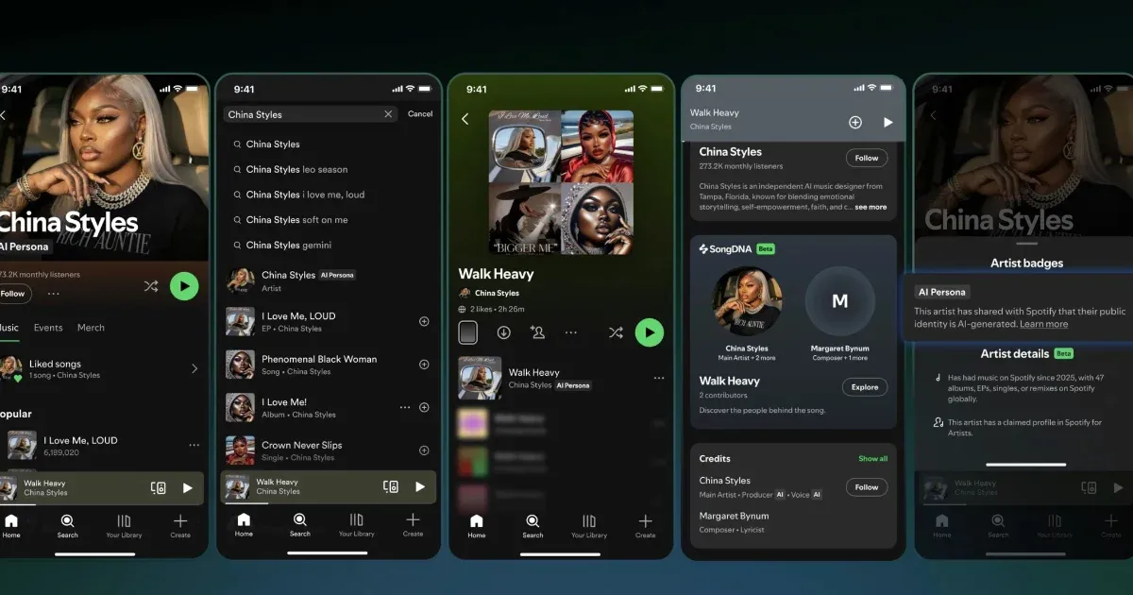
Task: Follow China Styles beside monthly listeners
Action: pos(867,158)
